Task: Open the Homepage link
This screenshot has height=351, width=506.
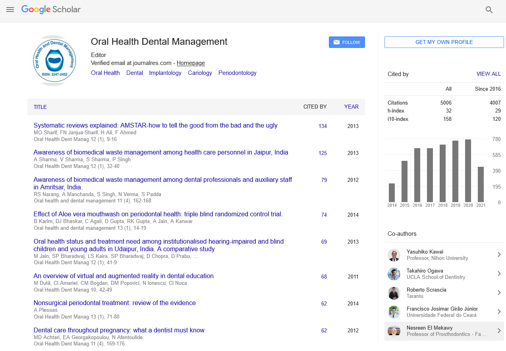Action: 191,63
